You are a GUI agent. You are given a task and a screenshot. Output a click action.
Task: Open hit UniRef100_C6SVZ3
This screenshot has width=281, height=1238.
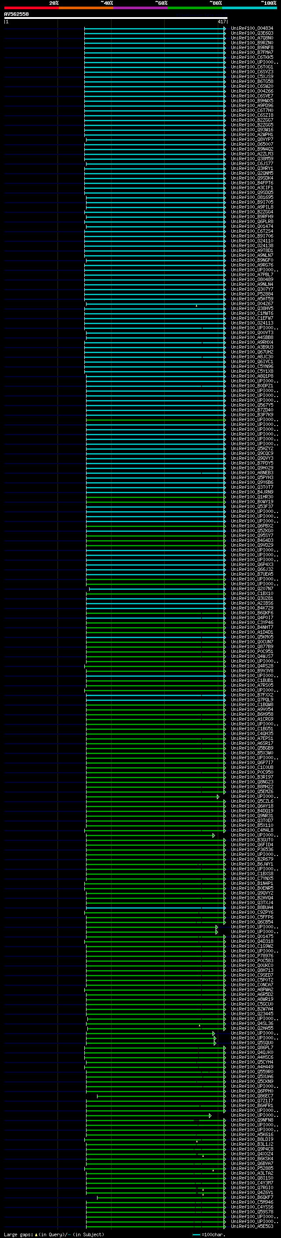pos(252,72)
